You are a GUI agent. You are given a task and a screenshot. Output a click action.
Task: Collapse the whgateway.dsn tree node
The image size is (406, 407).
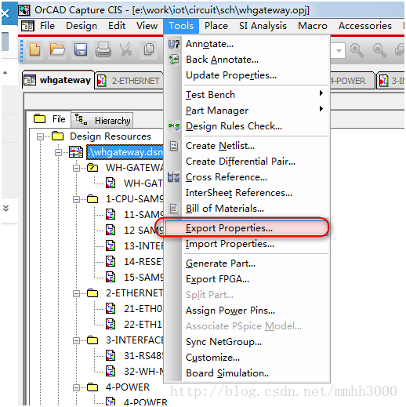(x=59, y=152)
